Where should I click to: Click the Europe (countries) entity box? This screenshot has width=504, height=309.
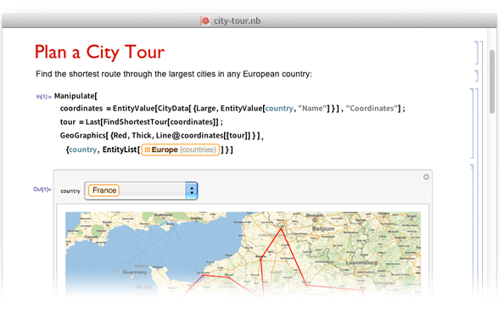point(181,150)
